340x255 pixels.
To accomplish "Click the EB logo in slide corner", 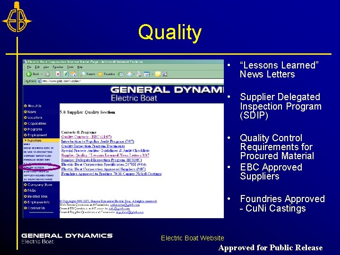I will tap(17, 17).
